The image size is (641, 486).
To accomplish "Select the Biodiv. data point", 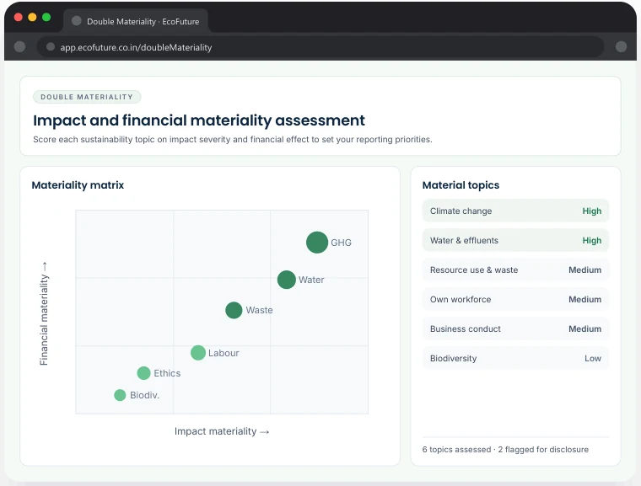I will [x=120, y=395].
